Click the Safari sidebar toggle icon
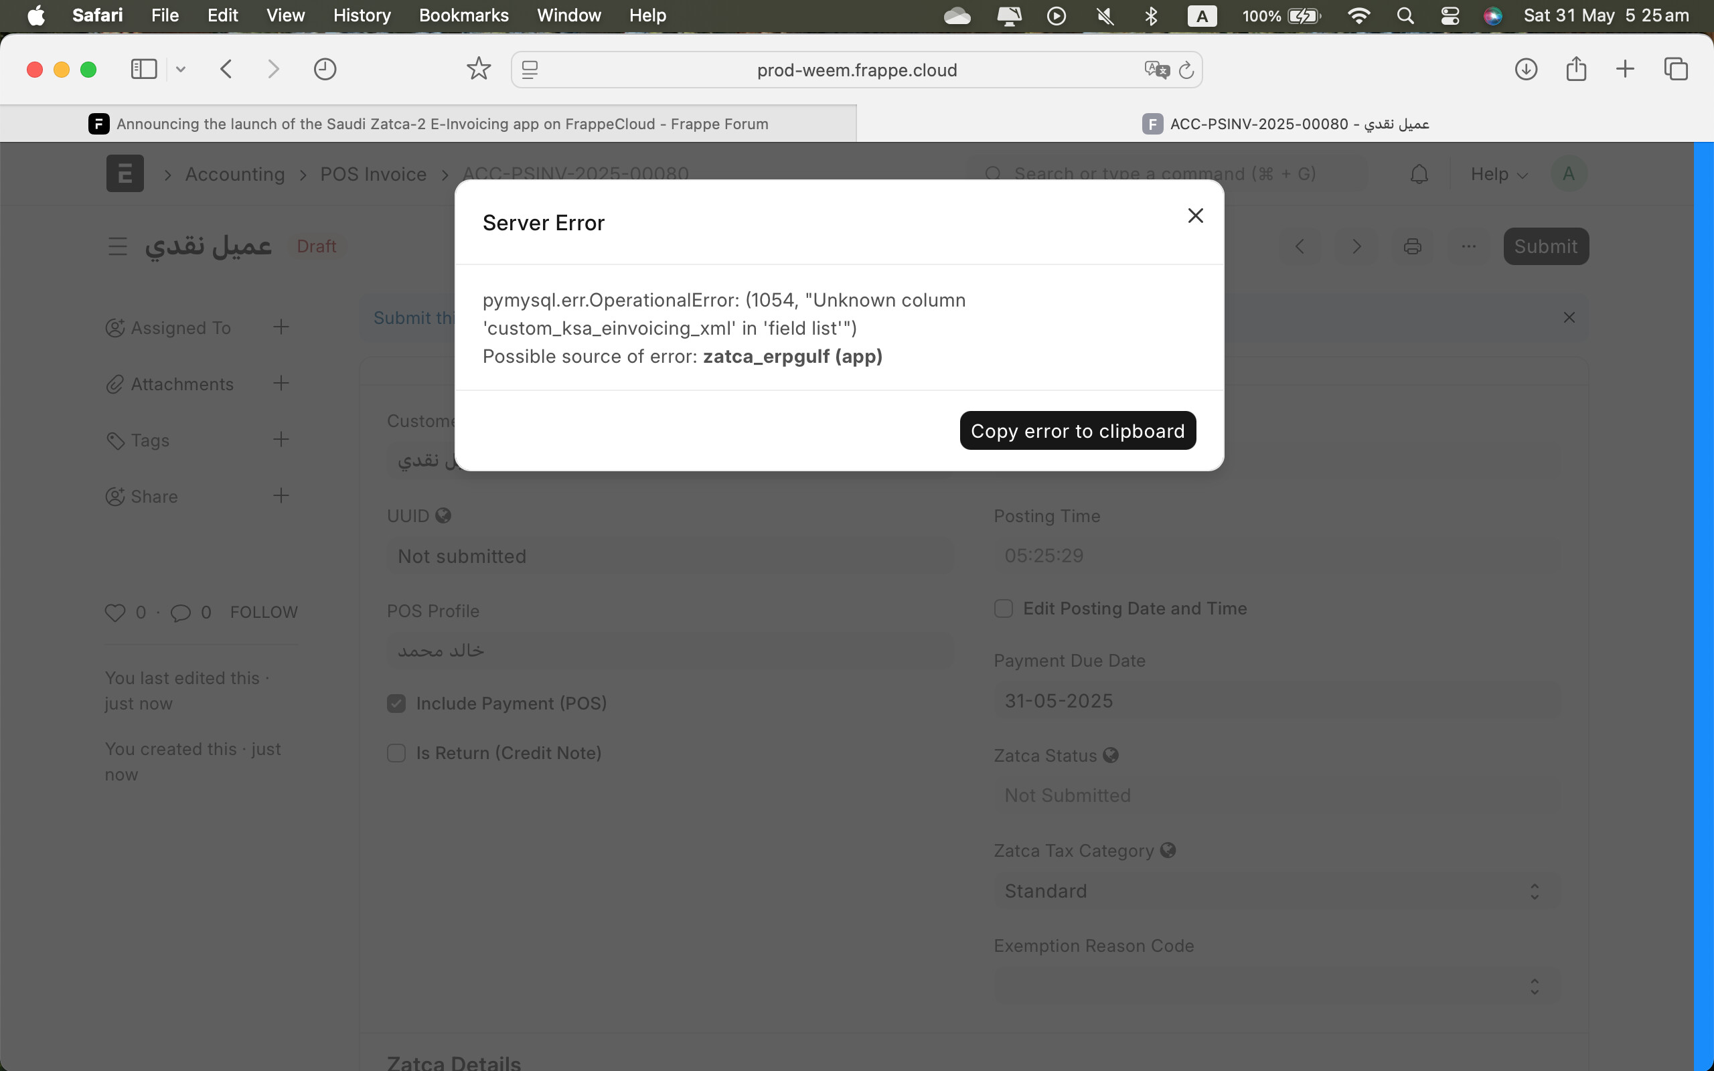Image resolution: width=1714 pixels, height=1071 pixels. [144, 70]
